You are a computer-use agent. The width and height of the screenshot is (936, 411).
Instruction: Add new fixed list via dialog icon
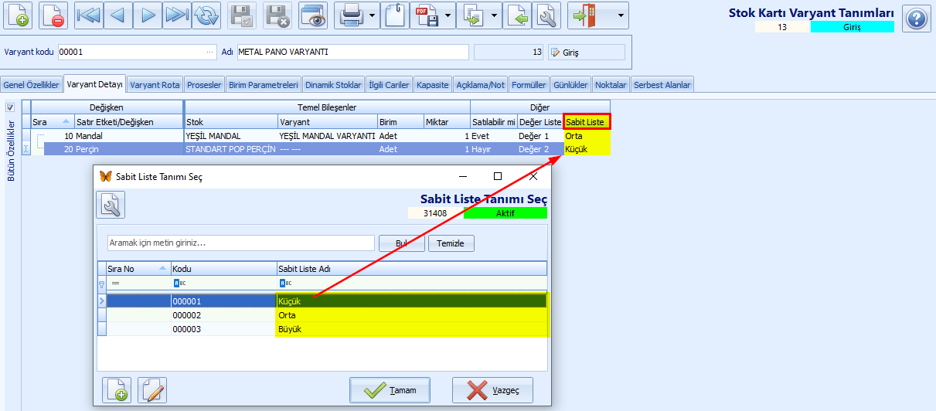click(117, 390)
